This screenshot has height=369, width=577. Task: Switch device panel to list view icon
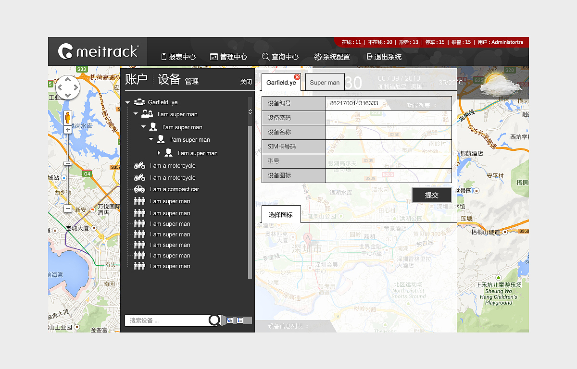coord(240,320)
